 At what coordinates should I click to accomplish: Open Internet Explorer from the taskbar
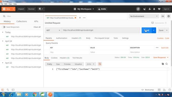tap(11, 95)
